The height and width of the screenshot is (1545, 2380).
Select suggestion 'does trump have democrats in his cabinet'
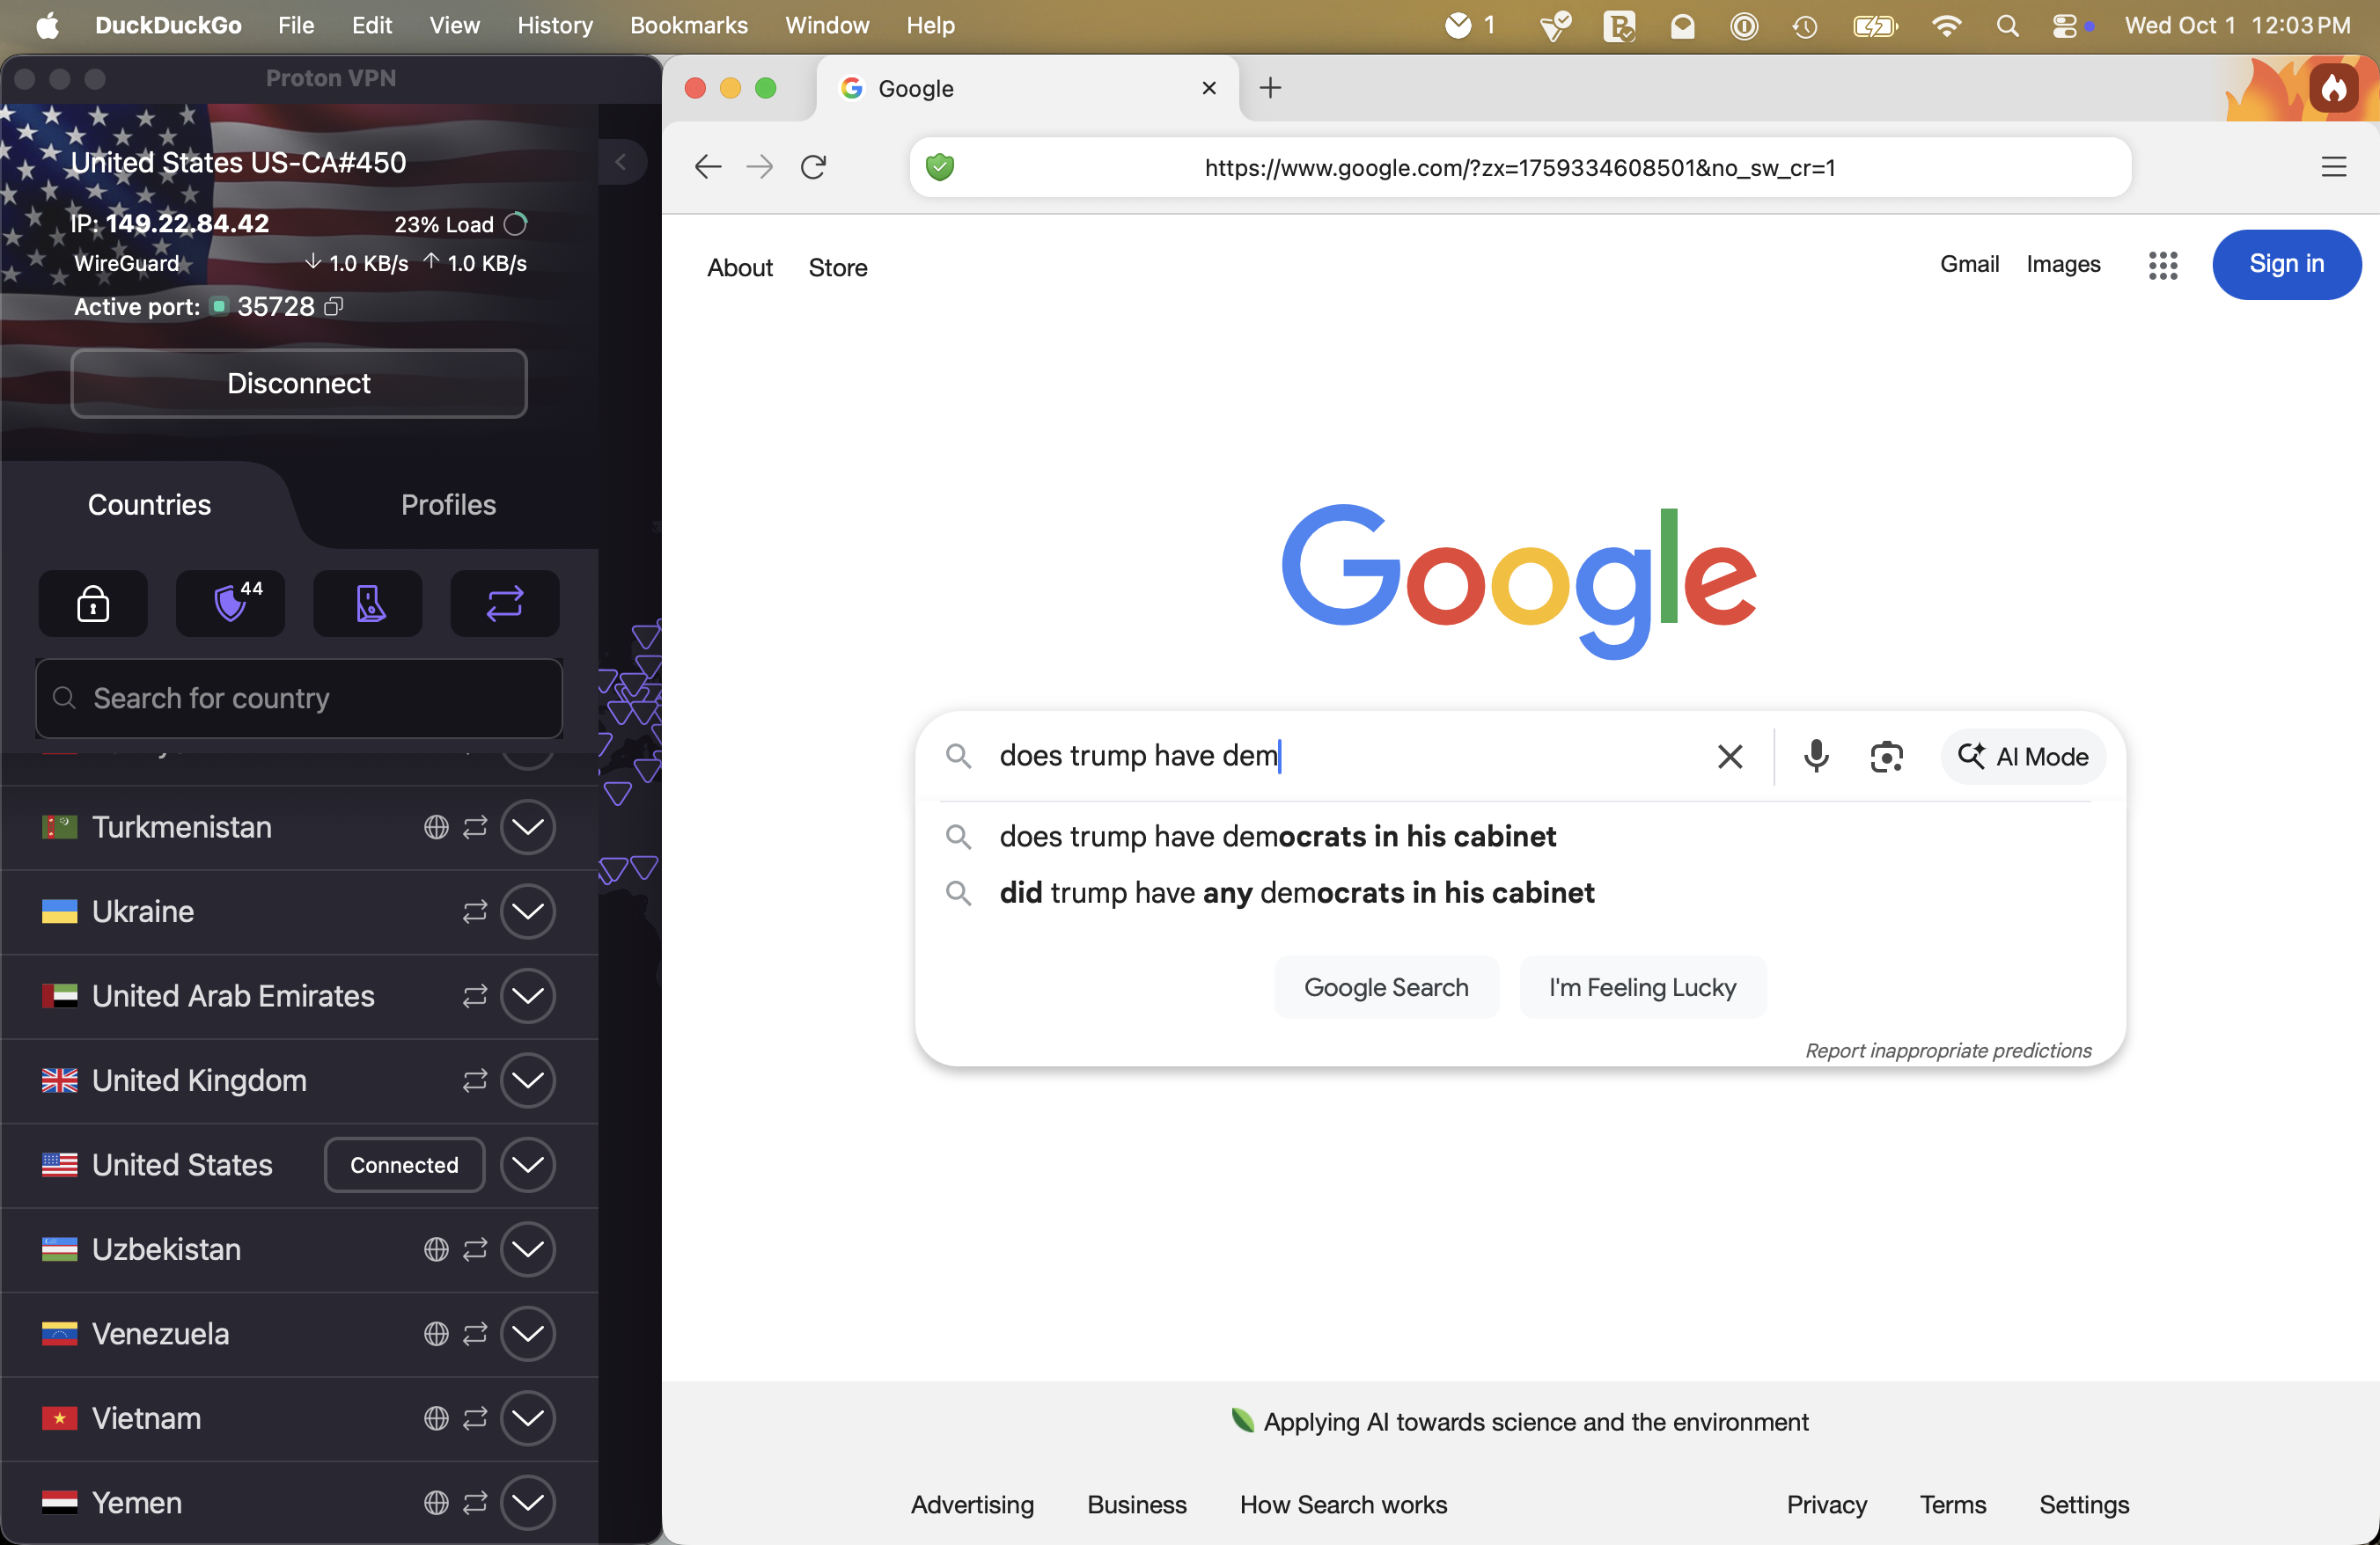(x=1277, y=837)
